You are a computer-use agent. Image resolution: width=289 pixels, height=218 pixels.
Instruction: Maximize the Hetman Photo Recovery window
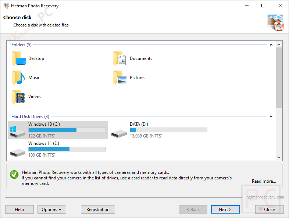(263, 6)
